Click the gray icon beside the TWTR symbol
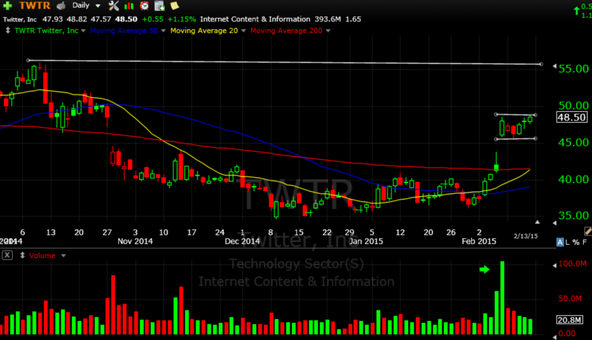 tap(61, 6)
